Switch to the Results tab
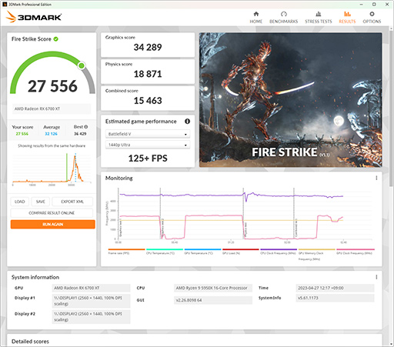Image resolution: width=394 pixels, height=347 pixels. [347, 18]
